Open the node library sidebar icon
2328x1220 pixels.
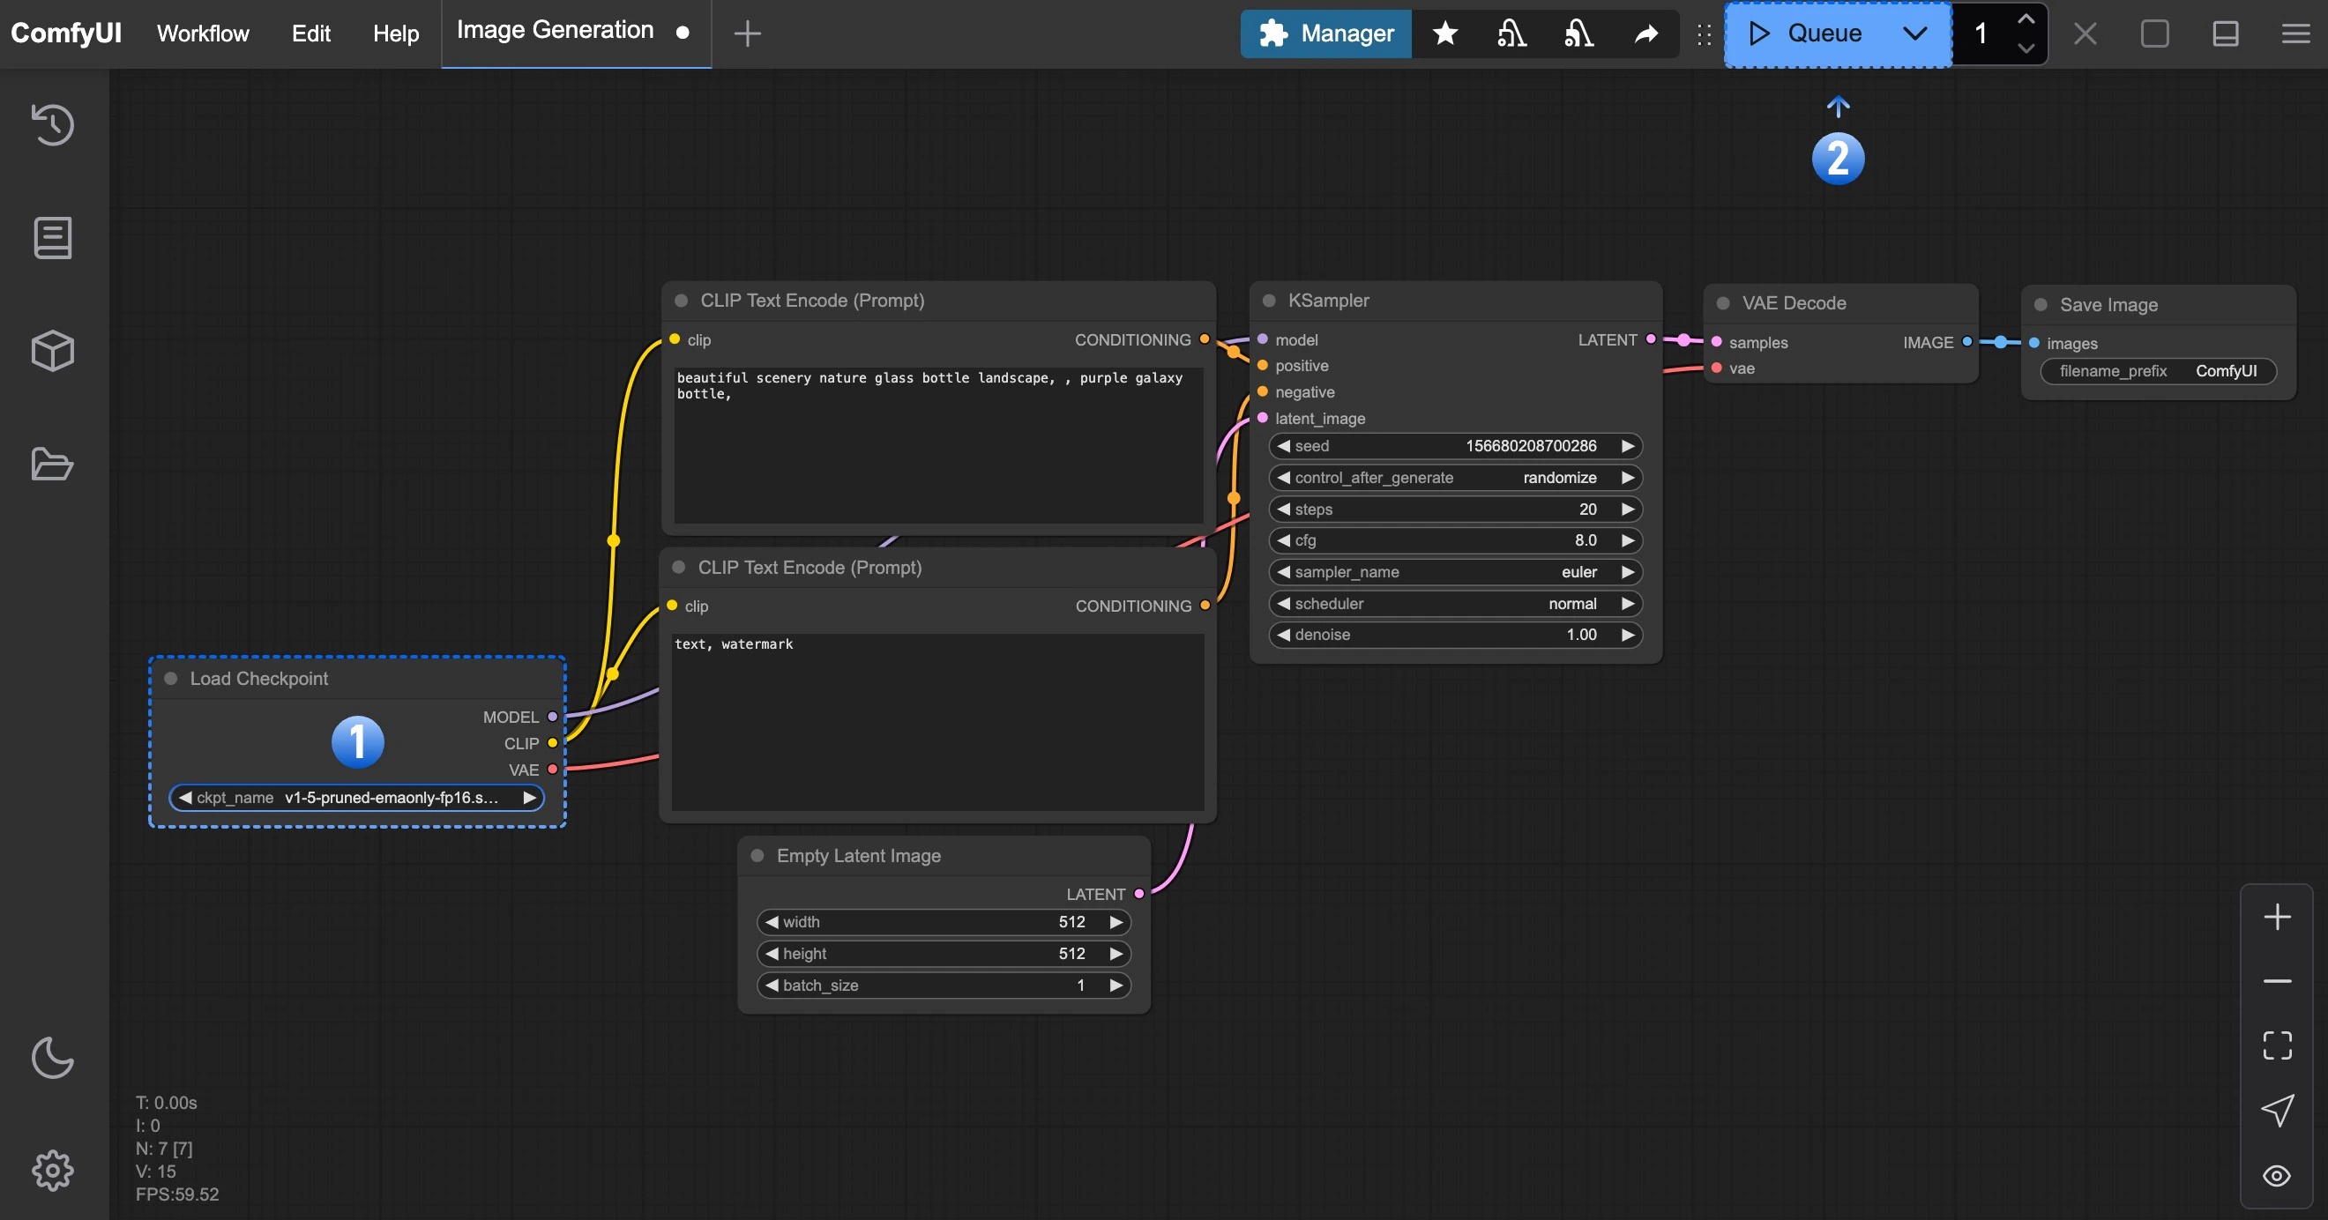coord(52,238)
